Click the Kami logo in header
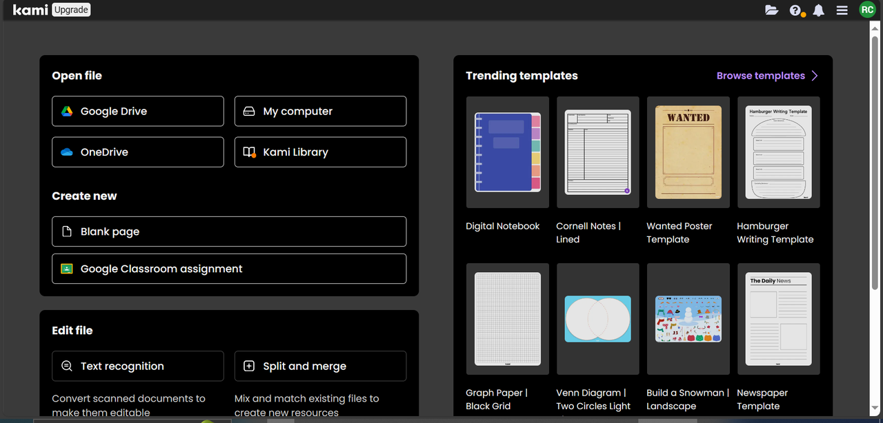Image resolution: width=883 pixels, height=423 pixels. [30, 10]
